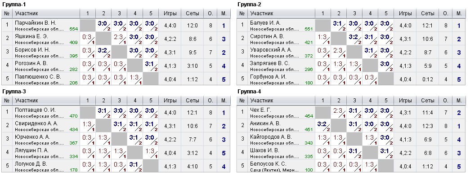Click sets total 0:12 for Горбунов А. И.
Screen dimensions: 470x176
tap(427, 79)
